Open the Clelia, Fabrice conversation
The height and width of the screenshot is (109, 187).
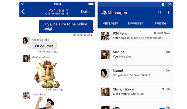[135, 93]
